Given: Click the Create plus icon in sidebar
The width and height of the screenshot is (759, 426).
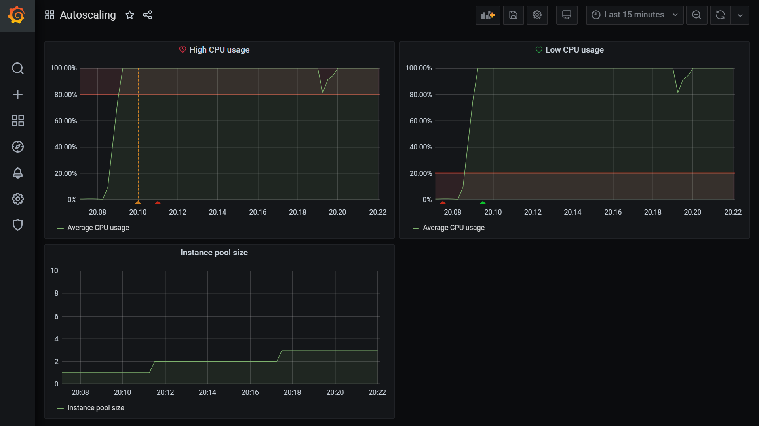Looking at the screenshot, I should (x=17, y=94).
